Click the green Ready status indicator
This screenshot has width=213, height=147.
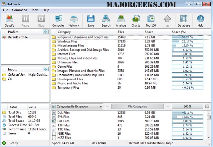tap(4, 143)
